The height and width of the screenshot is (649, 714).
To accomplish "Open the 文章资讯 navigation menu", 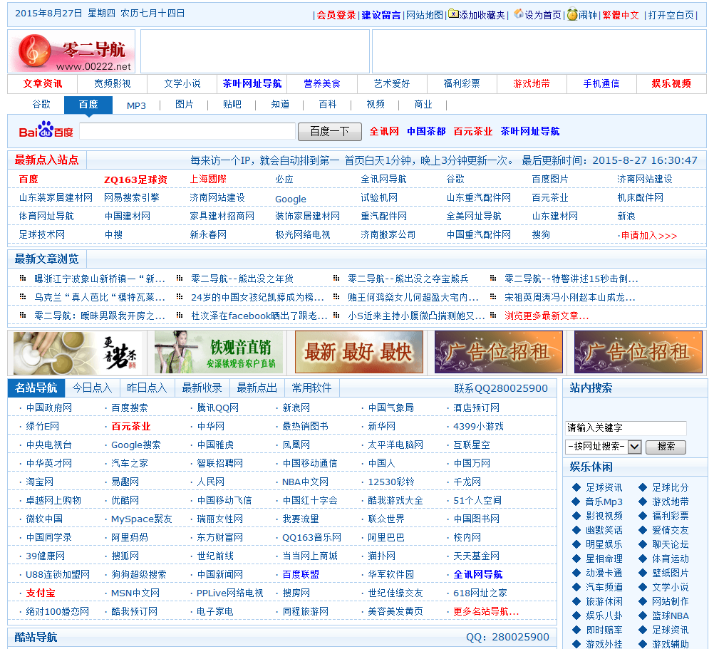I will click(42, 84).
